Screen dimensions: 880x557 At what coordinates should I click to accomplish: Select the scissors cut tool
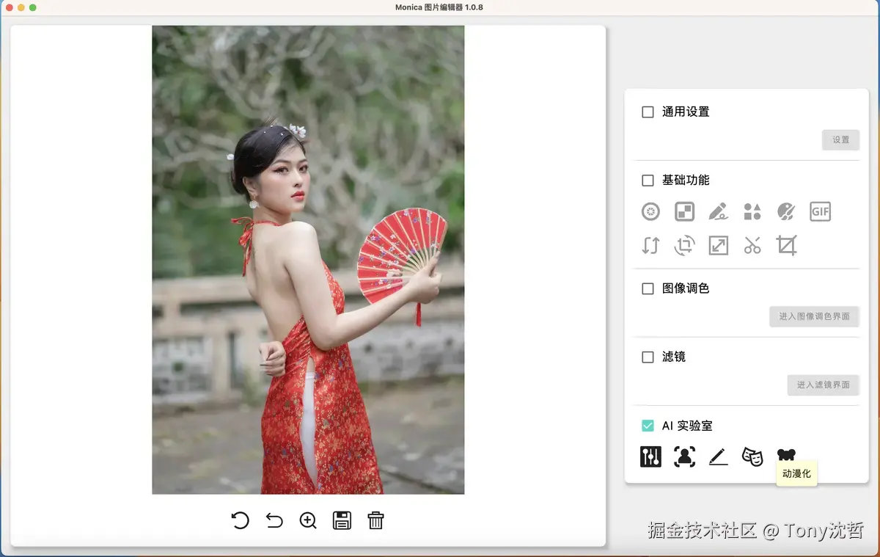752,245
